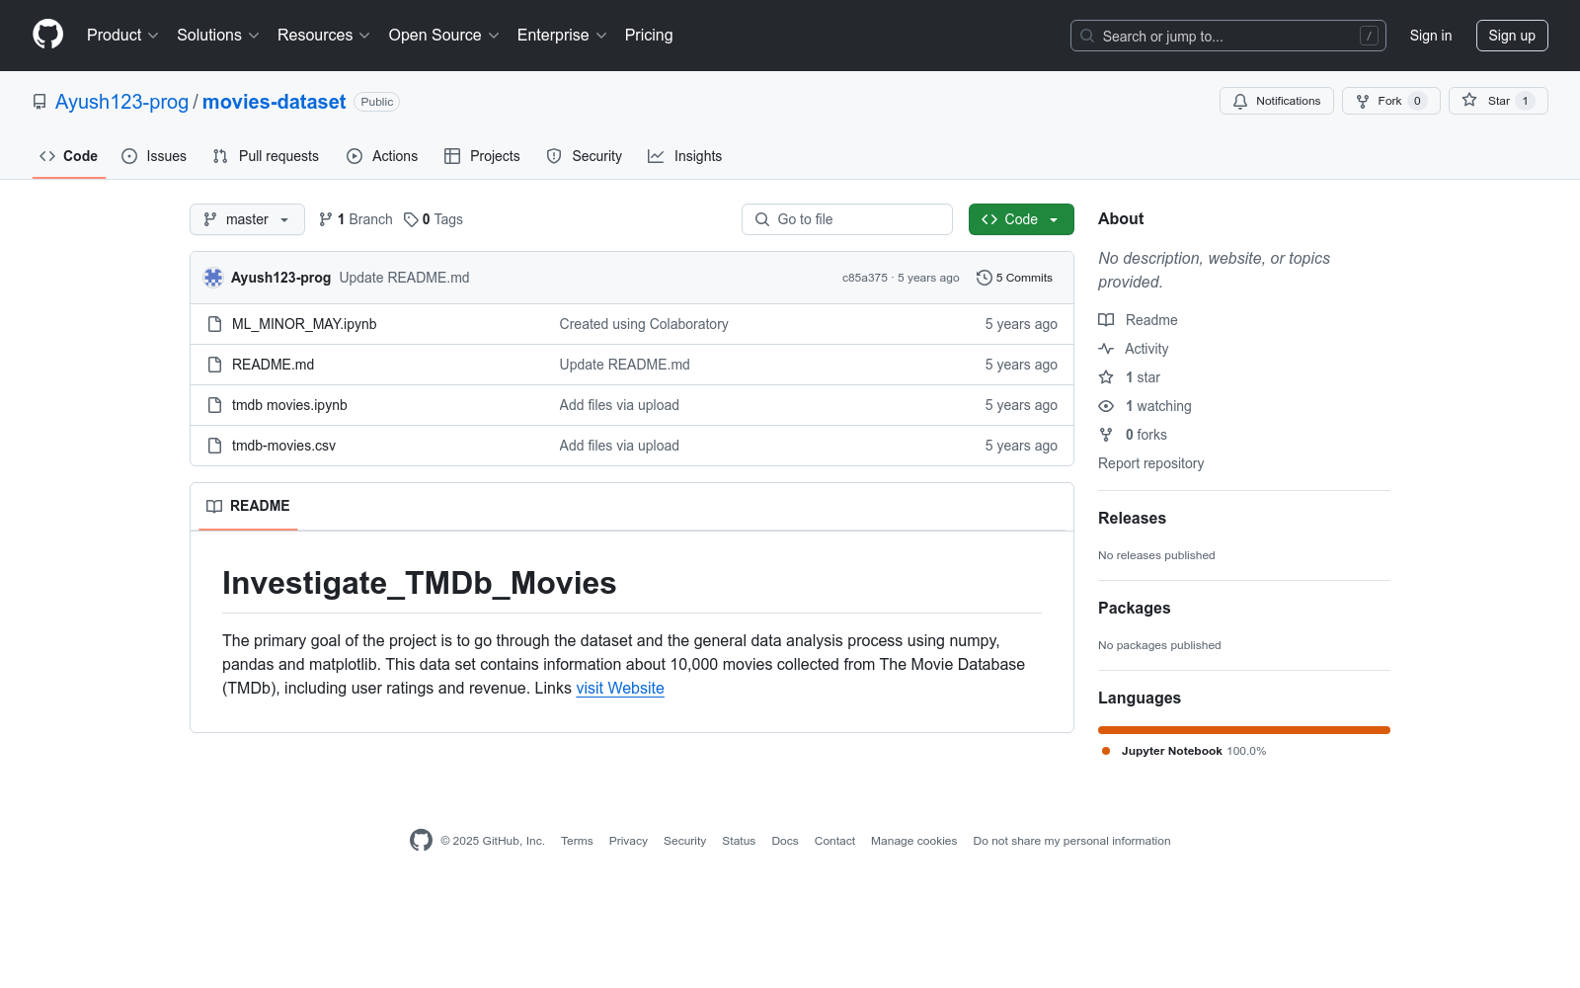Click the Jupyter Notebook language bar

(x=1244, y=730)
